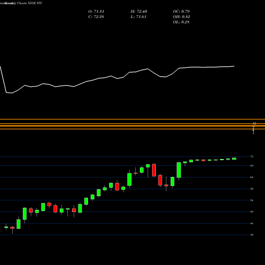Click the last green candle at far right
Image resolution: width=265 pixels, height=265 pixels.
click(x=234, y=158)
